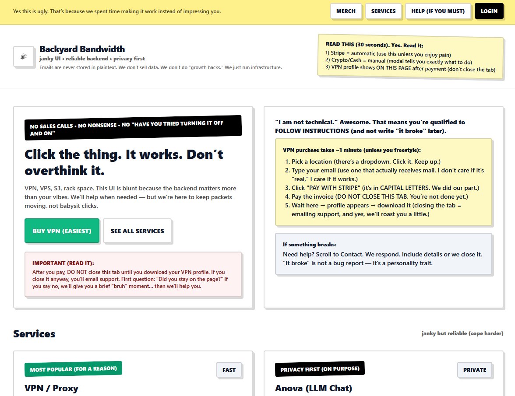Click the 'If something breaks:' heading

(x=309, y=245)
